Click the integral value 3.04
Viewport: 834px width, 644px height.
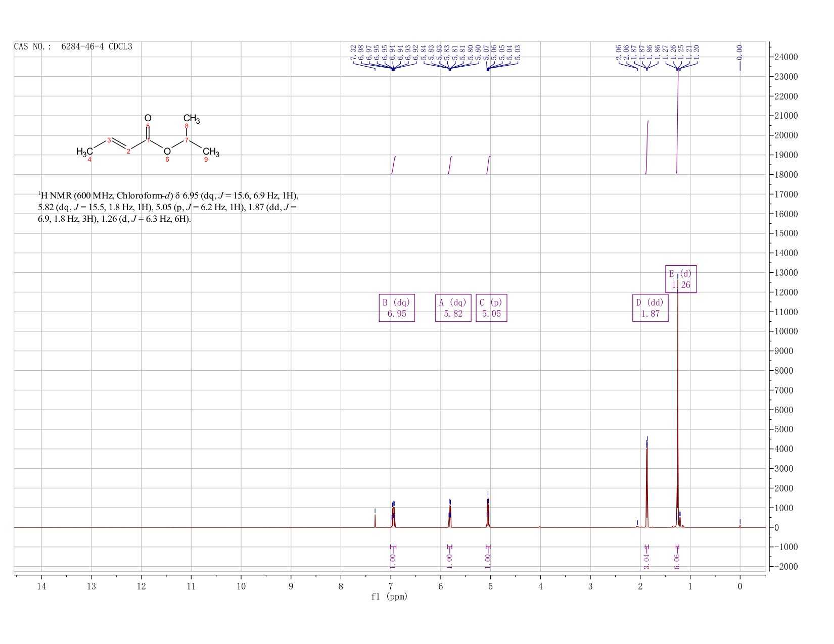coord(646,561)
